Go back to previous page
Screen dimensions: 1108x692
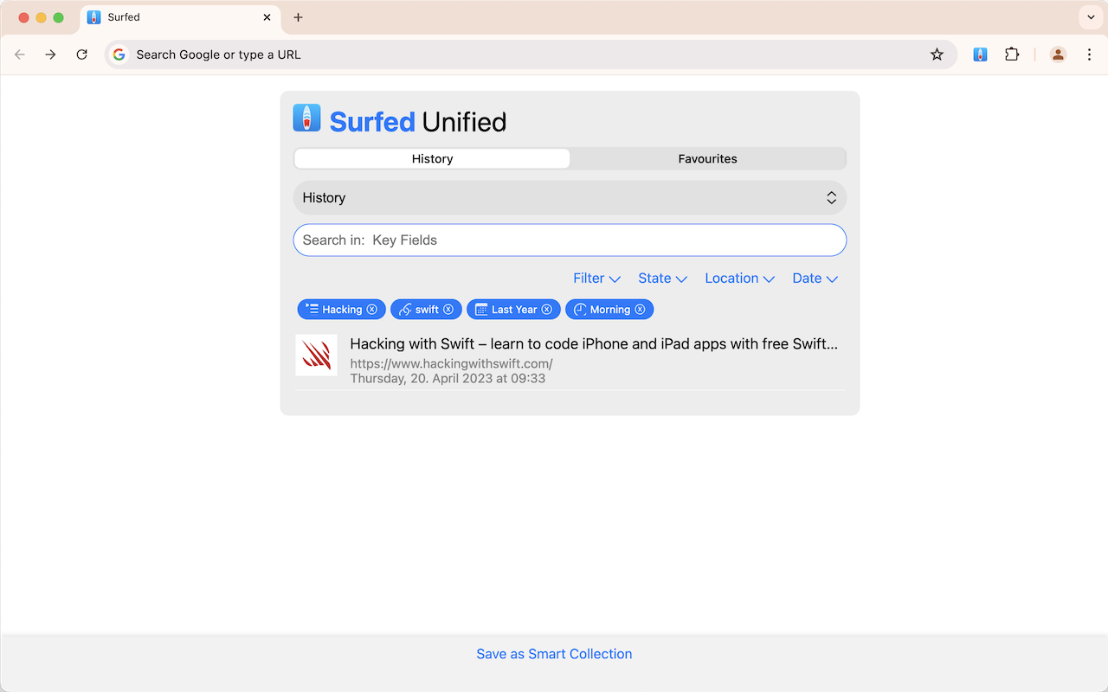point(19,54)
